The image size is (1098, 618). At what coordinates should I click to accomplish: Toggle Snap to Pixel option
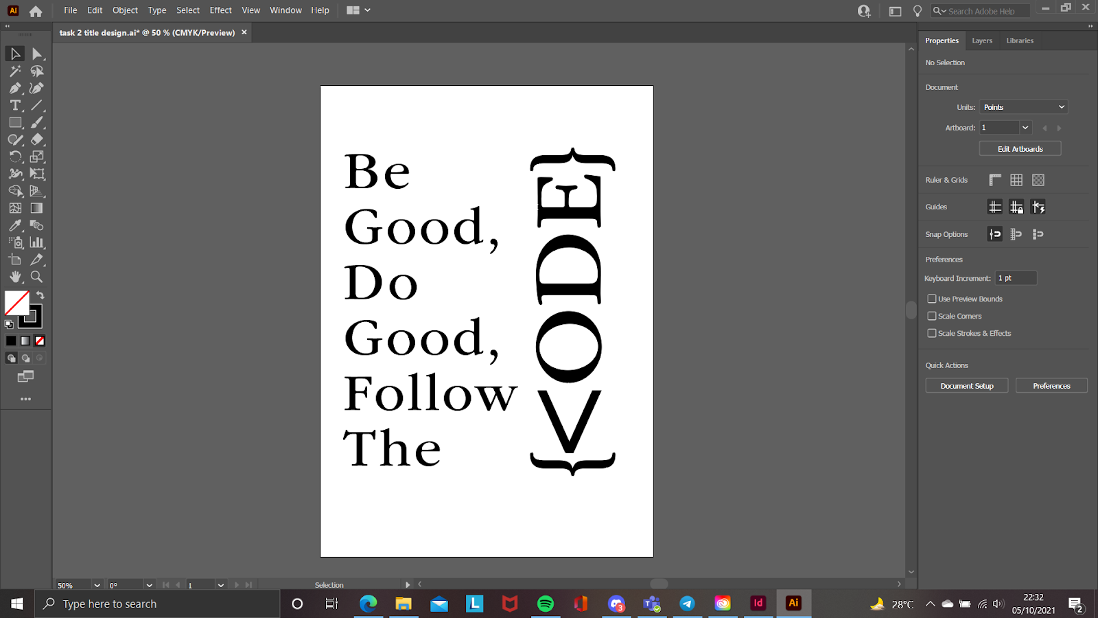tap(1038, 234)
